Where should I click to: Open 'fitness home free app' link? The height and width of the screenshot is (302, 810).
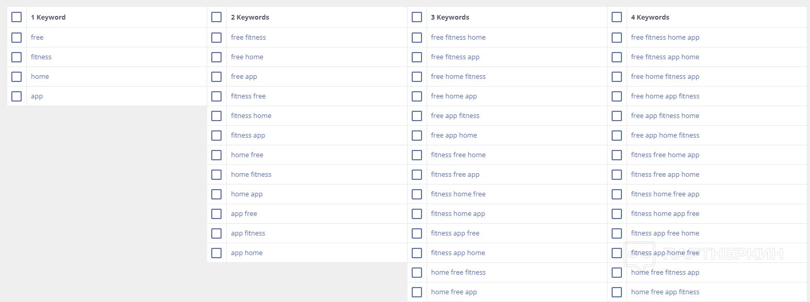665,194
